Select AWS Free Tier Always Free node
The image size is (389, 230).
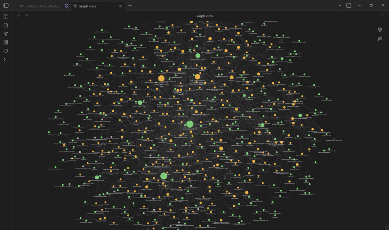click(x=254, y=161)
